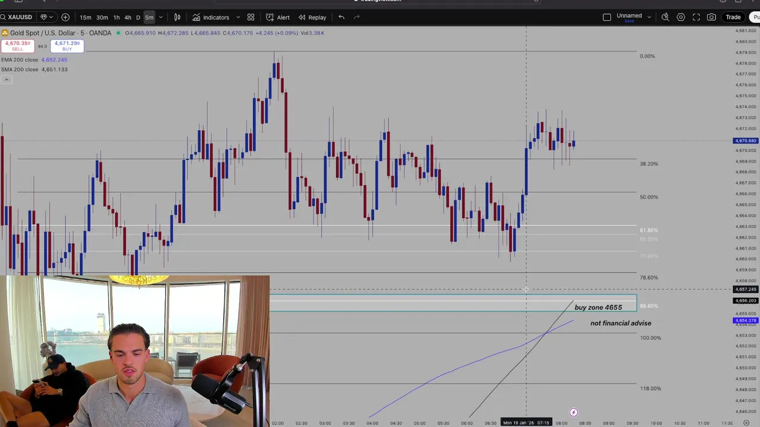Choose the D daily timeframe
The height and width of the screenshot is (427, 760).
138,17
